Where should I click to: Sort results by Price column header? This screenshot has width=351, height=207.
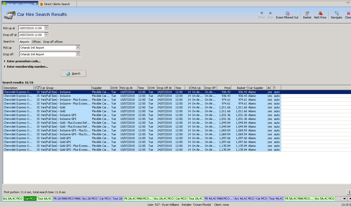pos(224,88)
